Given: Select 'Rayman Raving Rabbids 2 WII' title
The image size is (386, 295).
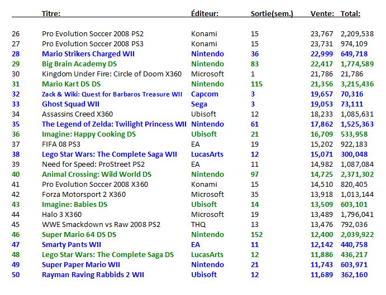Looking at the screenshot, I should pyautogui.click(x=93, y=275).
